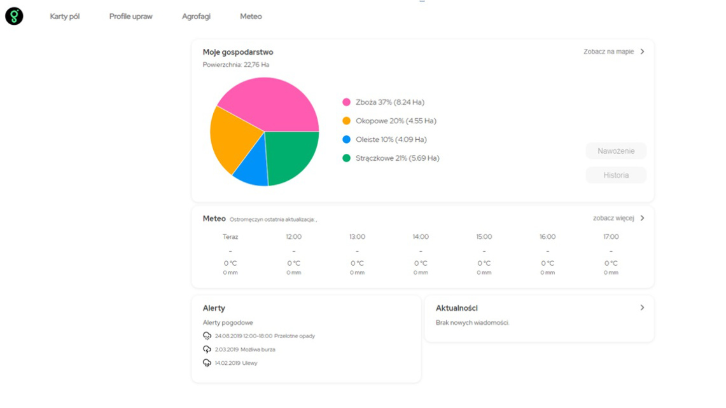Click the Nawożenie button
Image resolution: width=726 pixels, height=408 pixels.
615,151
